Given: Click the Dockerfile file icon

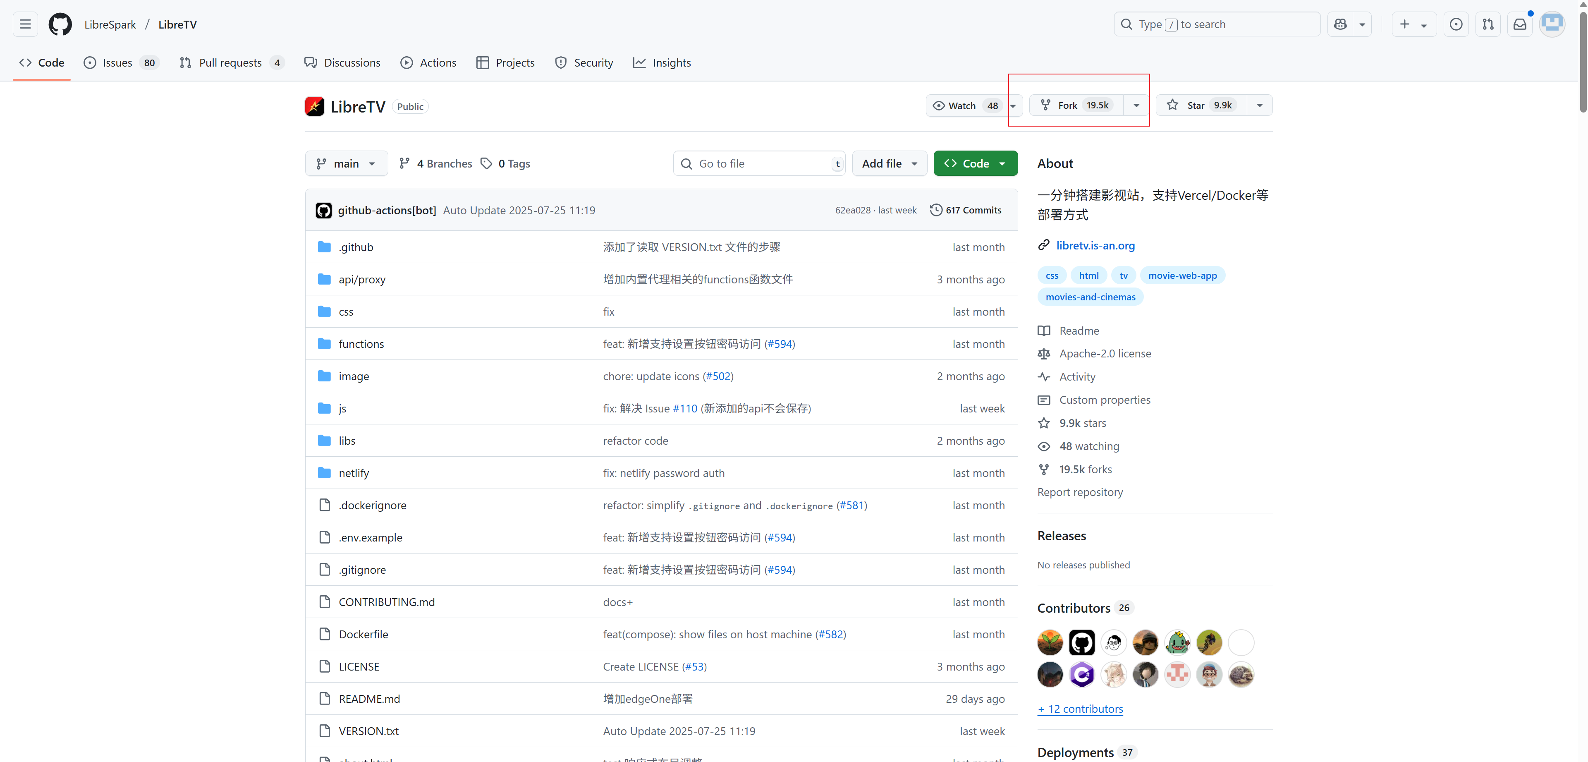Looking at the screenshot, I should [x=324, y=634].
